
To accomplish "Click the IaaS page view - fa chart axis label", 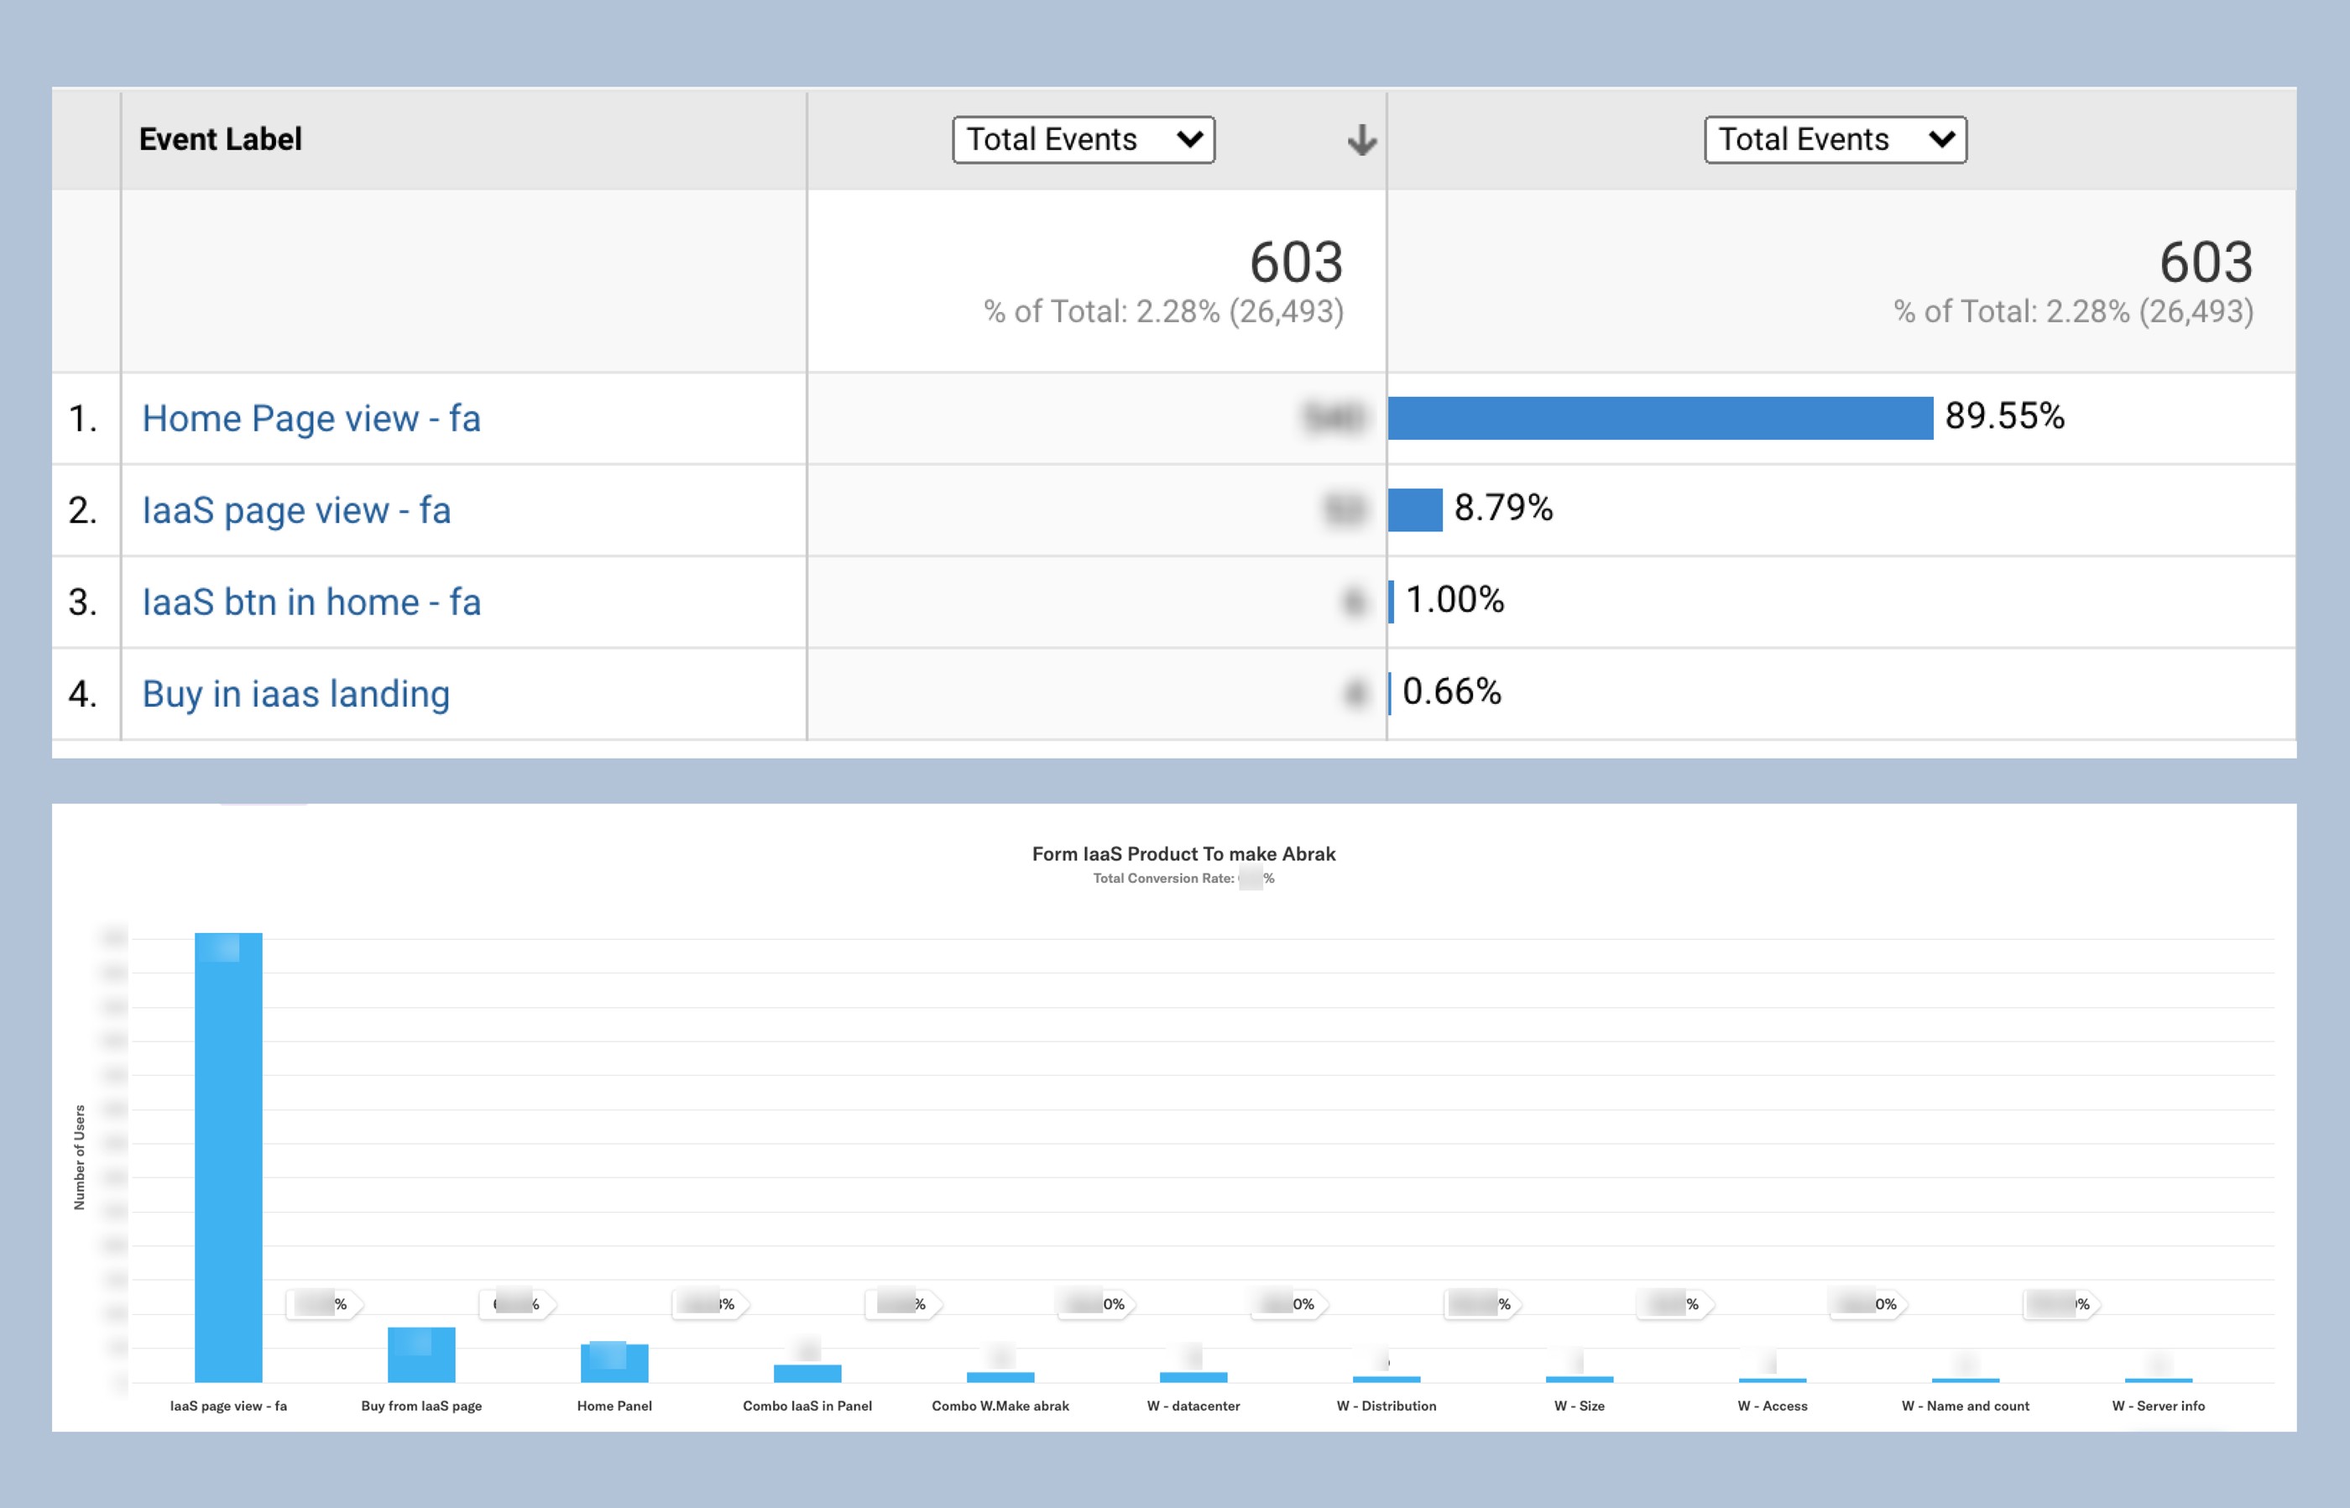I will [228, 1406].
